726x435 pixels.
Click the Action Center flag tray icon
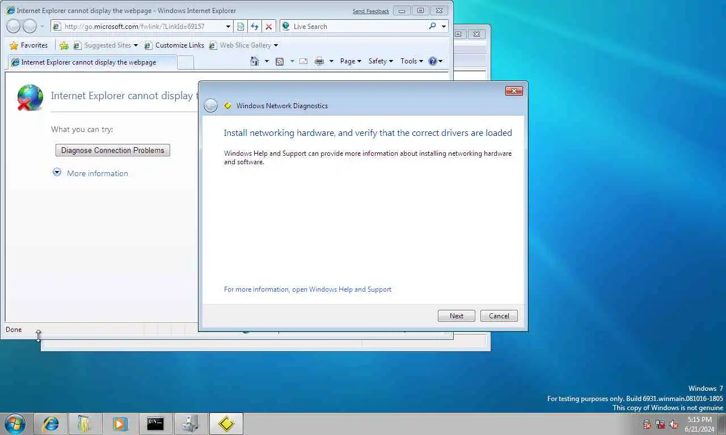[647, 424]
